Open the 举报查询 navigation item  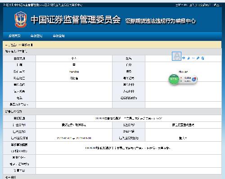click(58, 36)
